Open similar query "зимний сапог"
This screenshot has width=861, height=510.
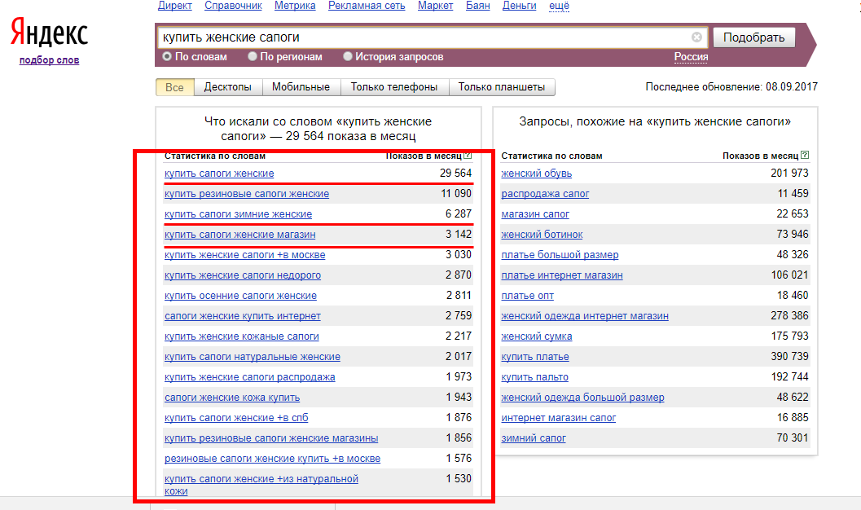[x=534, y=438]
